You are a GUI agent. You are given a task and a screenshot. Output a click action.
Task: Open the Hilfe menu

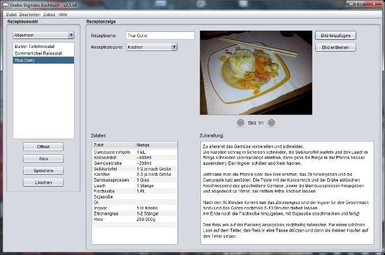click(63, 14)
